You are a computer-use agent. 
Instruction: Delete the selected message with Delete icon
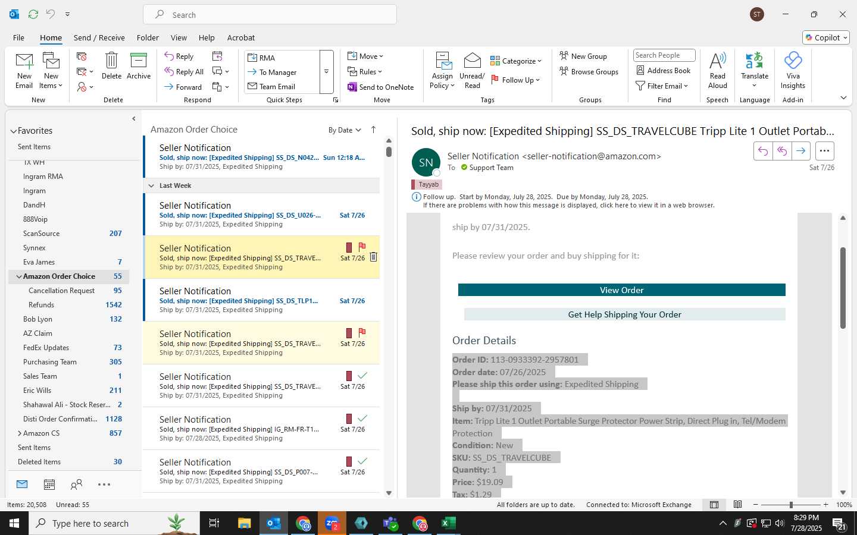111,65
